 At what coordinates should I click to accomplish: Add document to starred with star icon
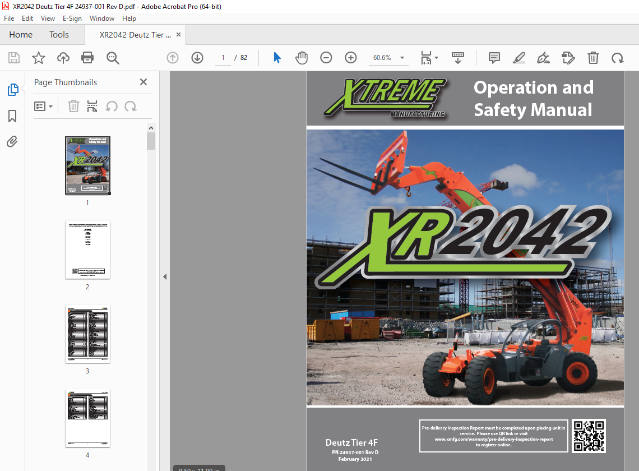pyautogui.click(x=38, y=58)
